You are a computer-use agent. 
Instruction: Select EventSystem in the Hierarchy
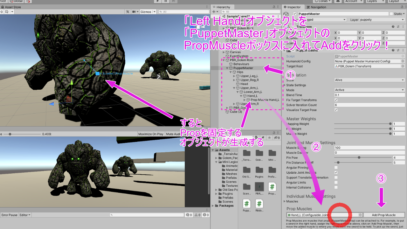239,56
